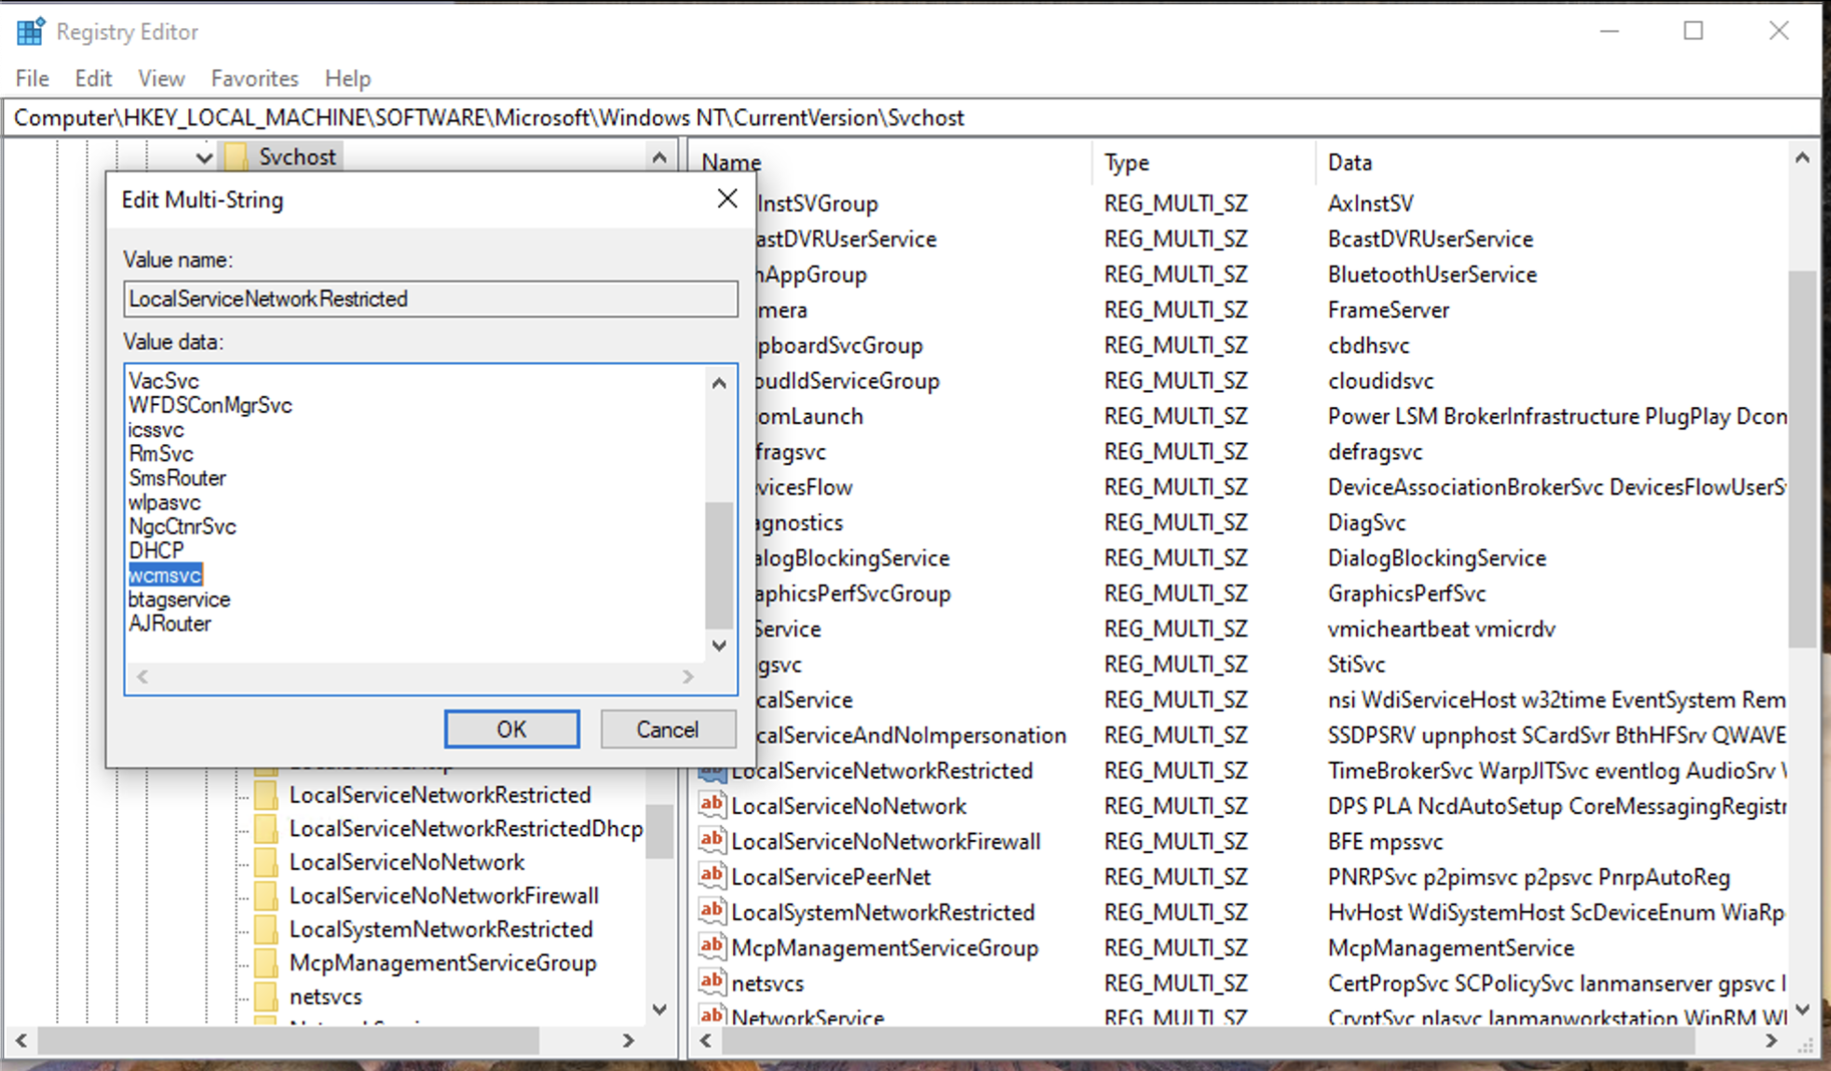Click the 'vmicheartbeat vmicrdv' data cell

(x=1441, y=629)
